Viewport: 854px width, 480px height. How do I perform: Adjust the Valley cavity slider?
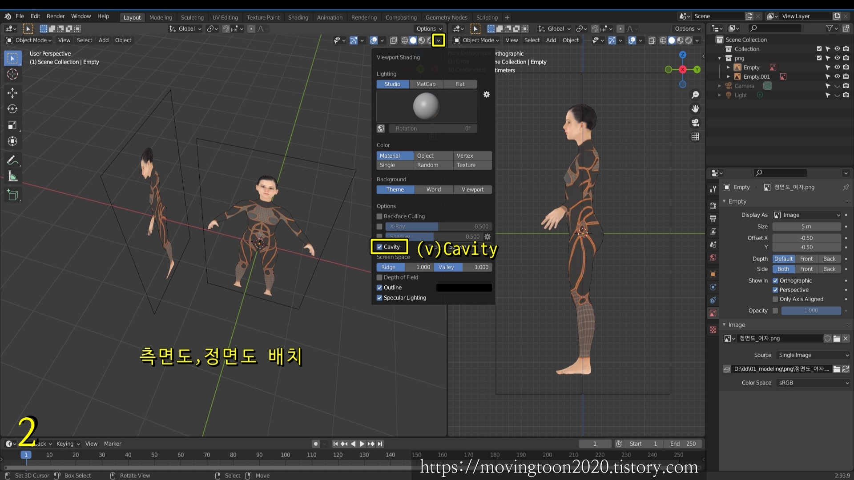point(463,268)
